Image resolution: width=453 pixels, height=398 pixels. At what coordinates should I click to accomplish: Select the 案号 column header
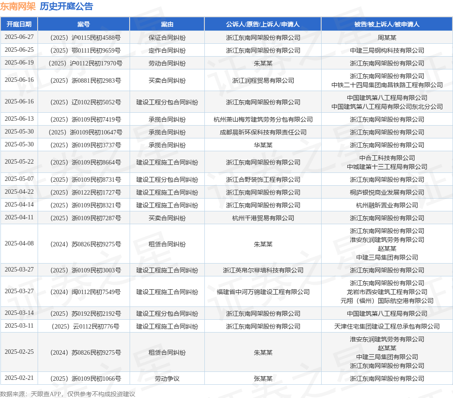(84, 24)
